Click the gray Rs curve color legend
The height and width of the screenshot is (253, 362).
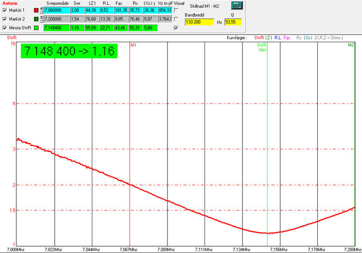pyautogui.click(x=299, y=38)
